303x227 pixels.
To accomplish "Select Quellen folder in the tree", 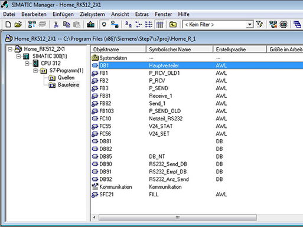I will tap(66, 78).
